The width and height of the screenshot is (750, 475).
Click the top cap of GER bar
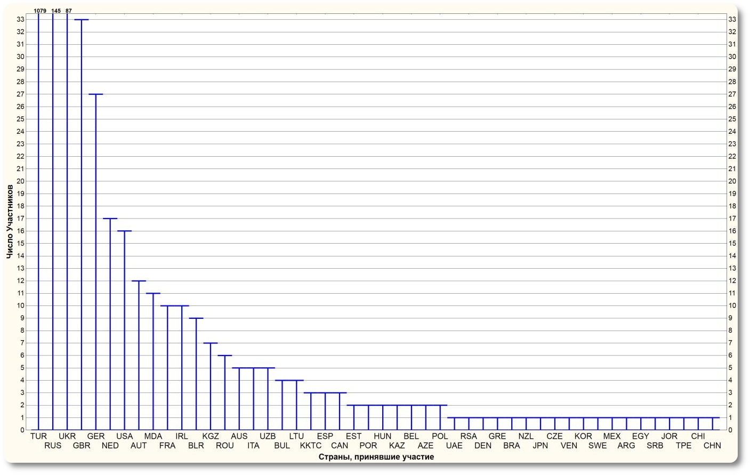(x=96, y=94)
